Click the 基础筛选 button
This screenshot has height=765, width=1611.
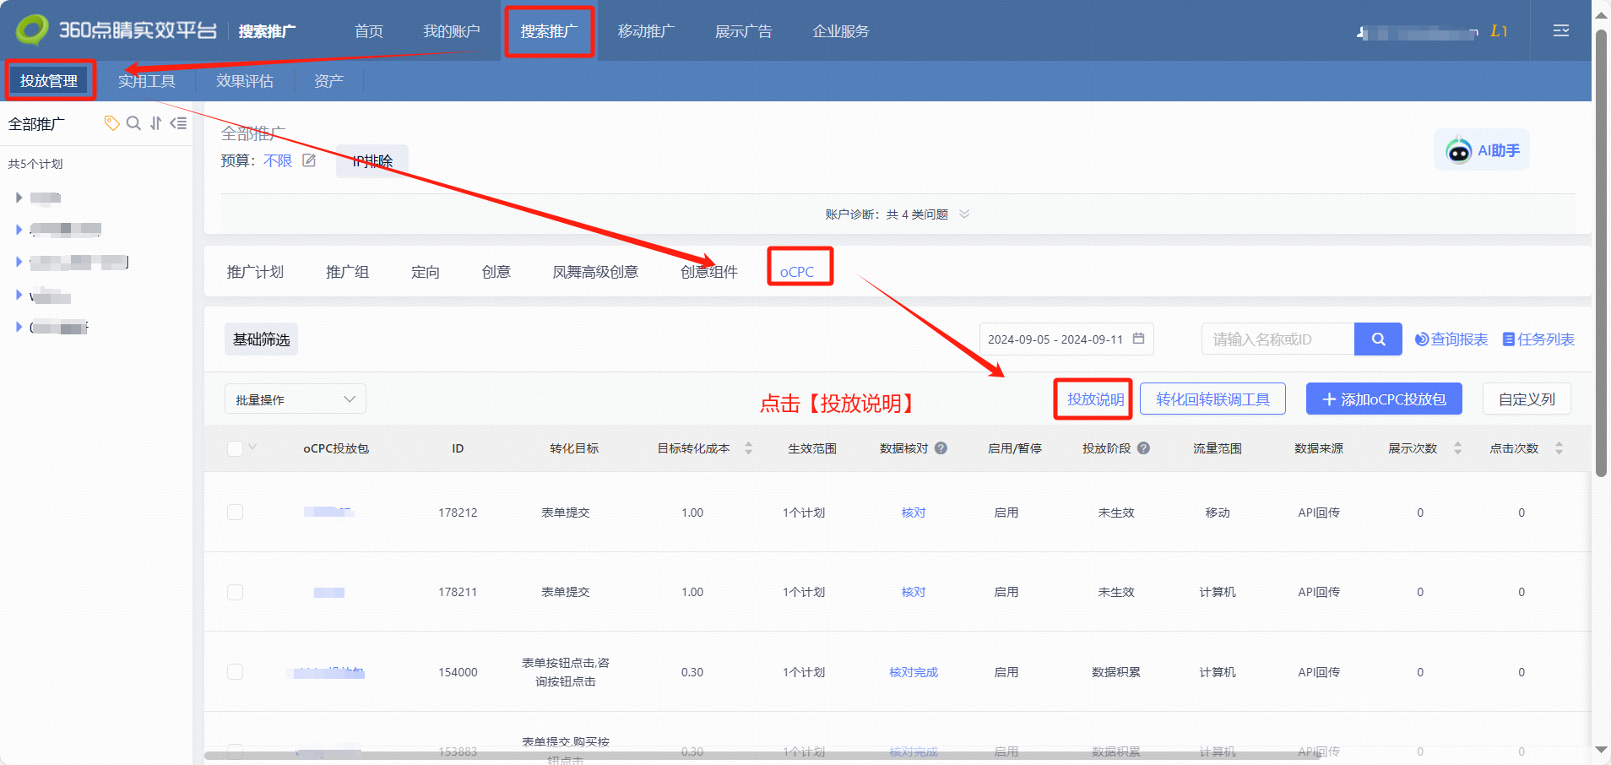tap(262, 339)
